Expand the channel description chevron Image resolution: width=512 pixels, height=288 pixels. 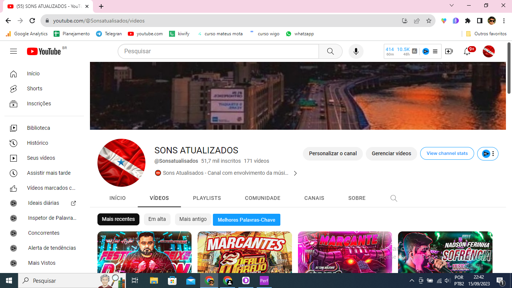[295, 173]
